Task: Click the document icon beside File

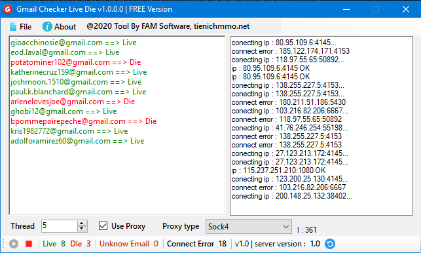Action: coord(13,27)
